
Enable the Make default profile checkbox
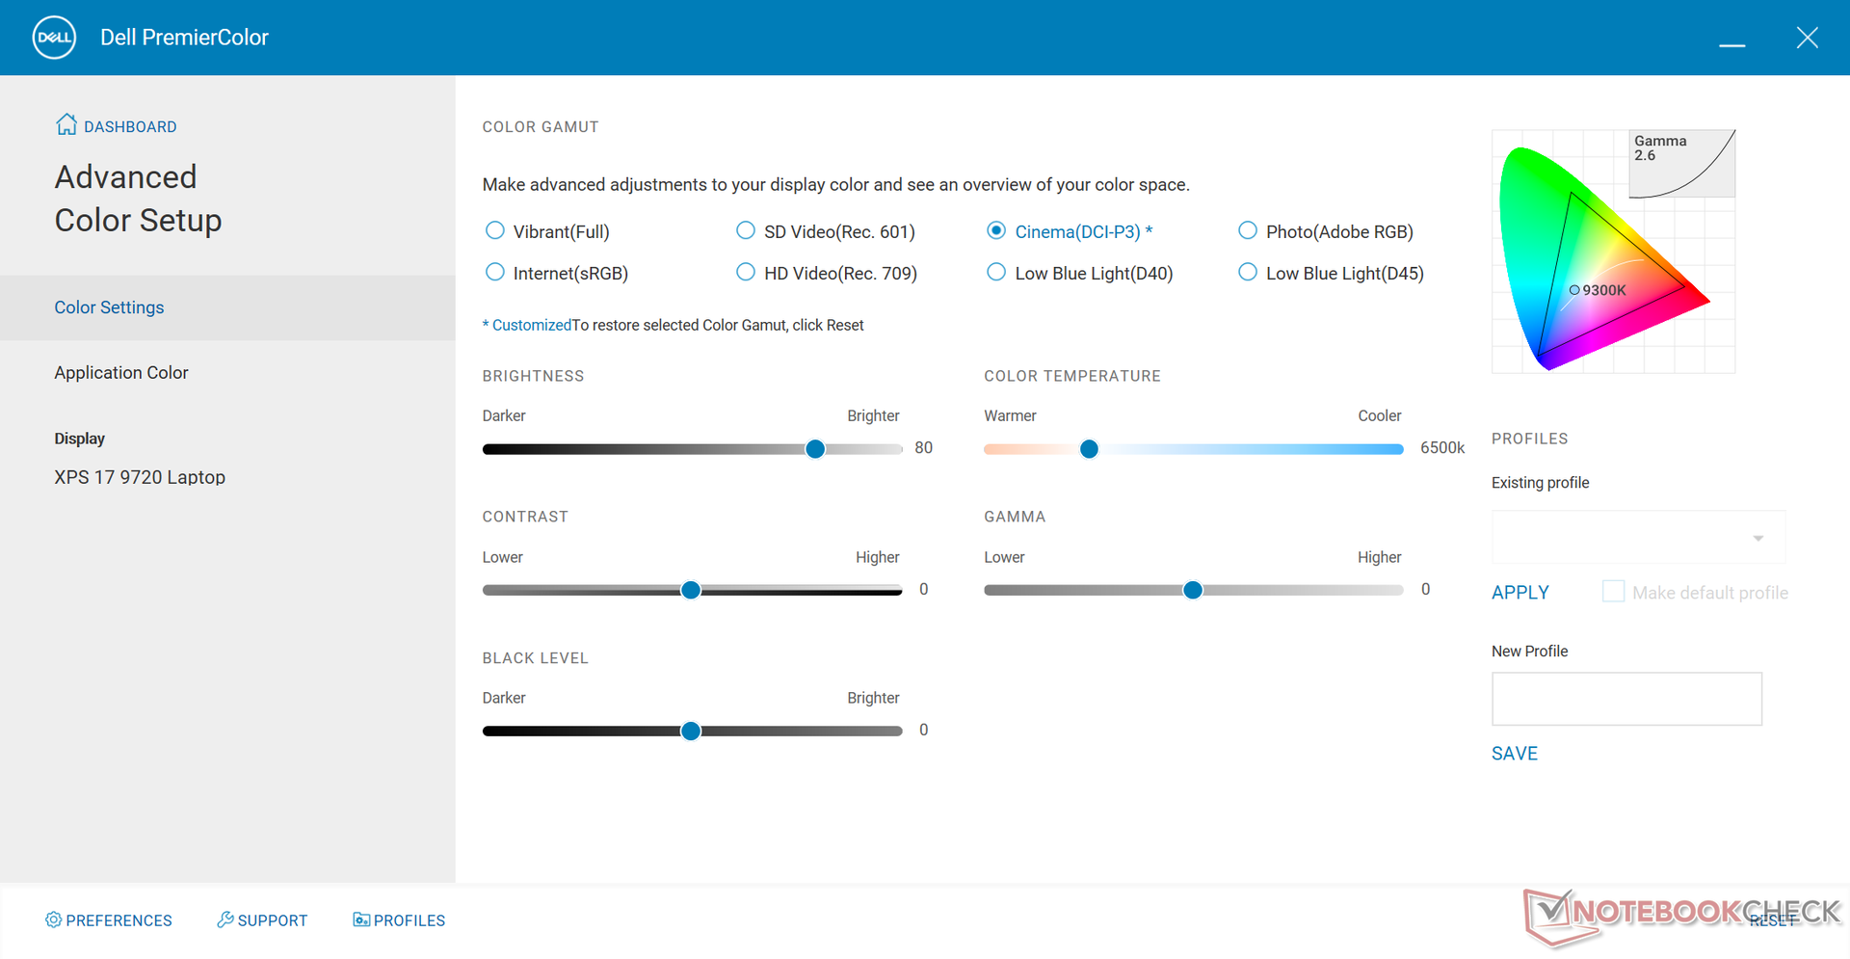tap(1613, 592)
